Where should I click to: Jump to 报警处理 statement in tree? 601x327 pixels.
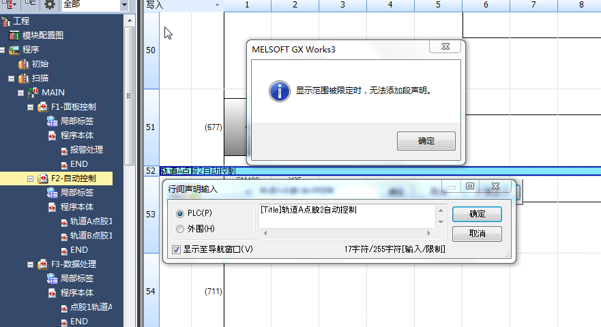[x=86, y=150]
